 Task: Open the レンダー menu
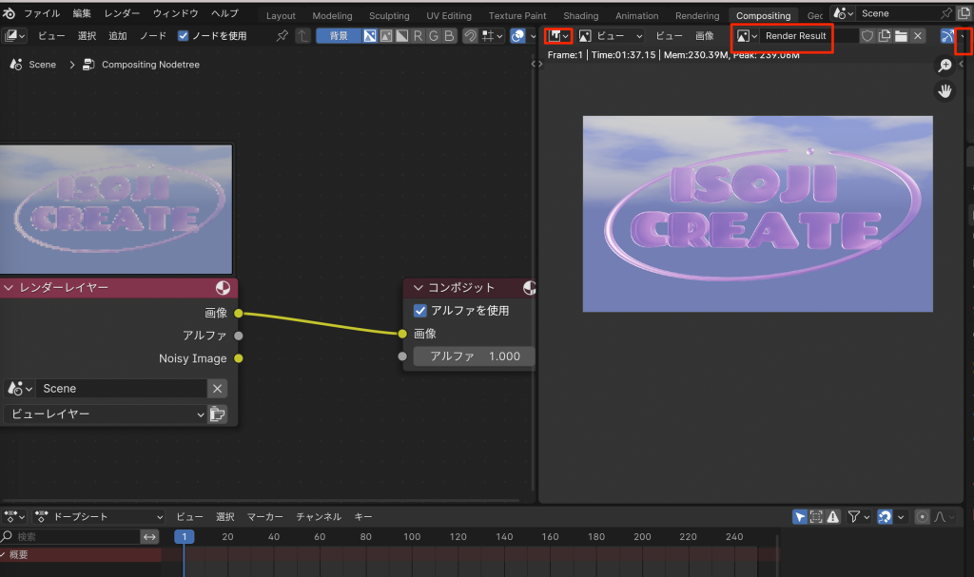pyautogui.click(x=120, y=13)
